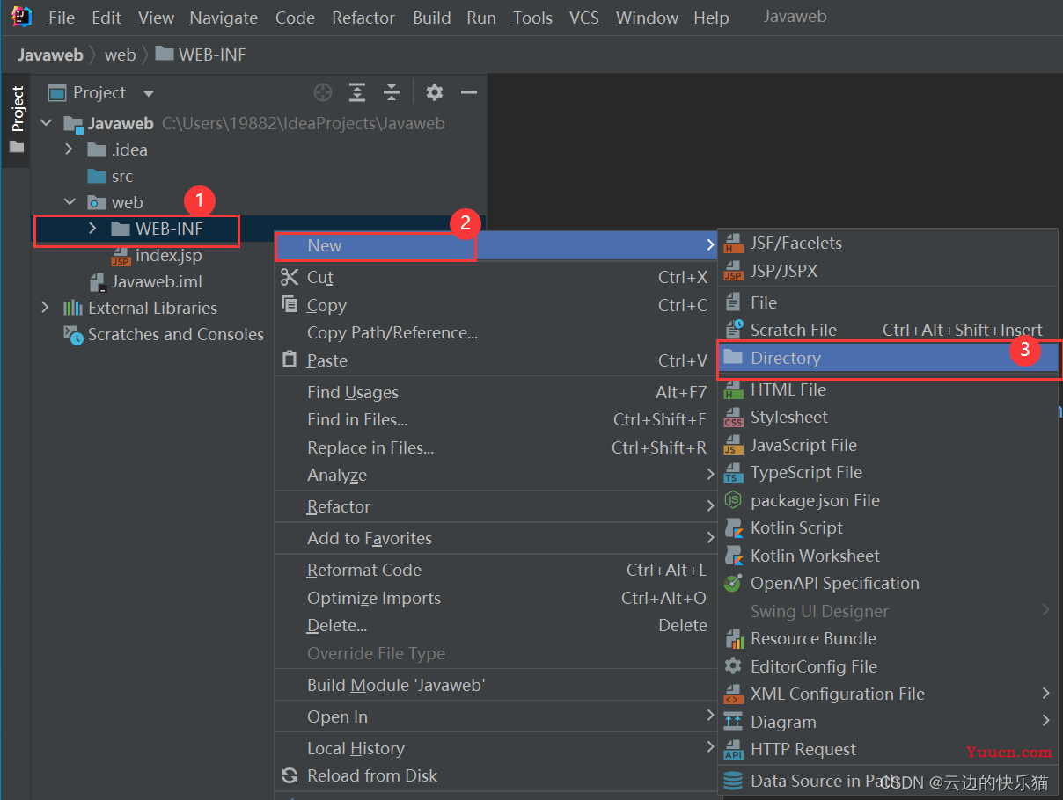Choose Find Usages in context menu
This screenshot has width=1063, height=800.
[x=495, y=392]
